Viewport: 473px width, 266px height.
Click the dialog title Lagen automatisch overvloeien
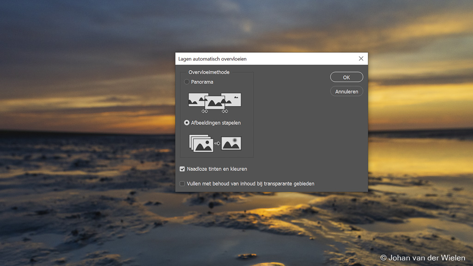coord(212,59)
